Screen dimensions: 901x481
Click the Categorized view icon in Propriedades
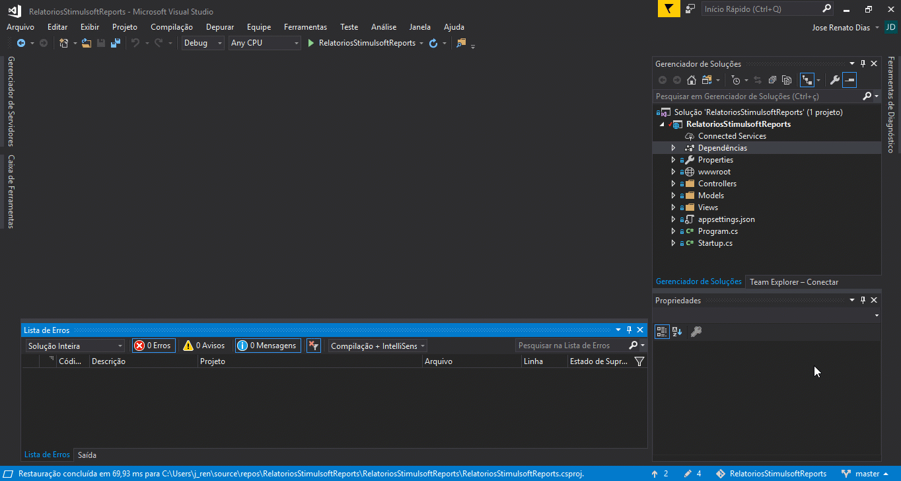click(662, 332)
